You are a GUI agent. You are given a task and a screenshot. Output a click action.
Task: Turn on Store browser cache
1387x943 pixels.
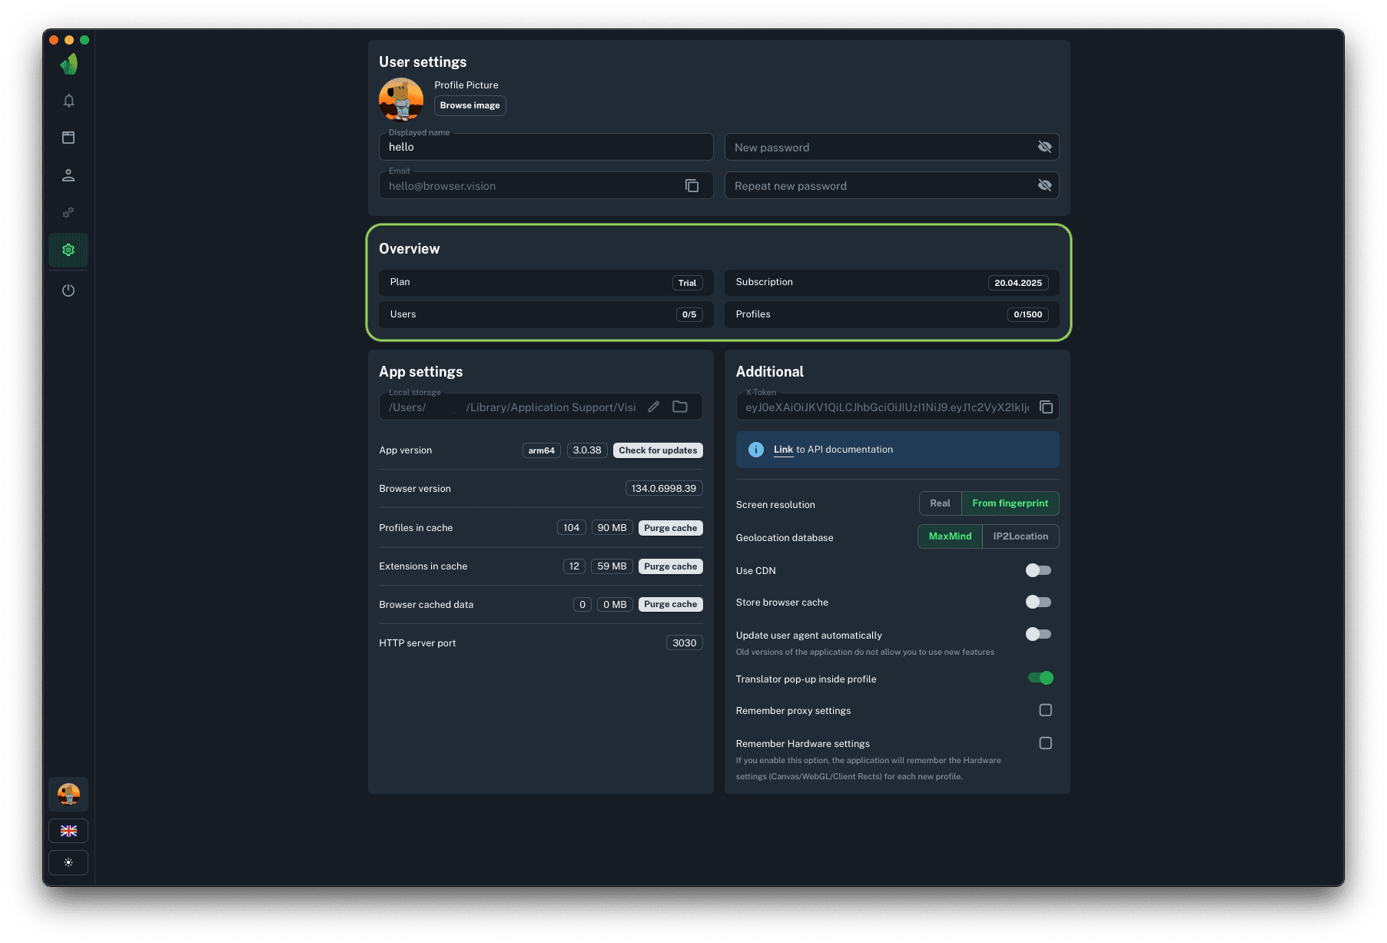1038,603
